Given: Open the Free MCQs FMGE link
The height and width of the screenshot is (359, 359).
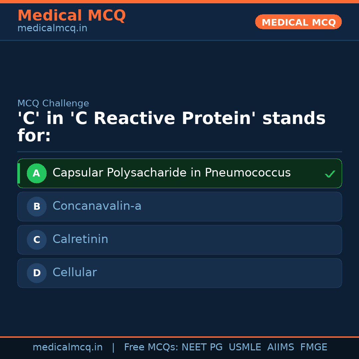Looking at the screenshot, I should (313, 347).
